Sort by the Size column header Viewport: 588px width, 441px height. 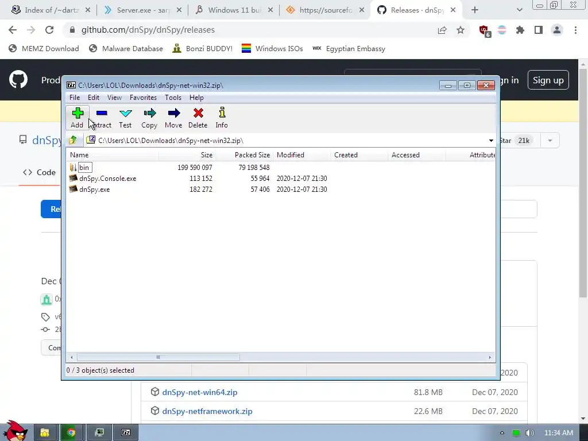click(x=187, y=155)
